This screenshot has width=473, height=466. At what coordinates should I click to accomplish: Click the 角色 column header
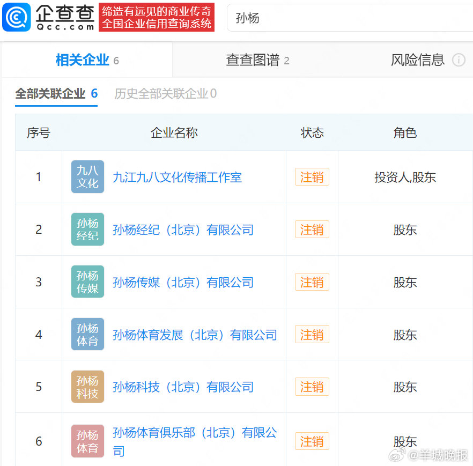click(x=405, y=132)
